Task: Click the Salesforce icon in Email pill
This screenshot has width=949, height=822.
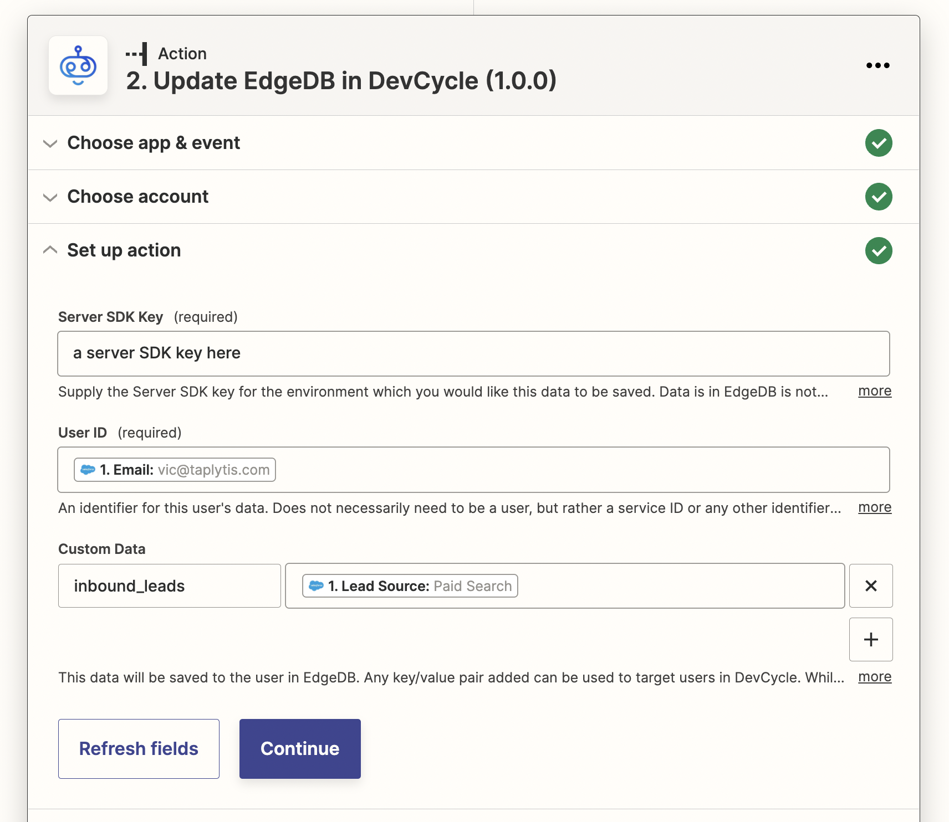Action: click(x=88, y=470)
